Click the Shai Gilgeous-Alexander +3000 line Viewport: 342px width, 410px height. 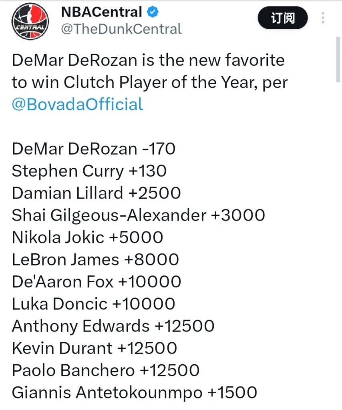[138, 215]
